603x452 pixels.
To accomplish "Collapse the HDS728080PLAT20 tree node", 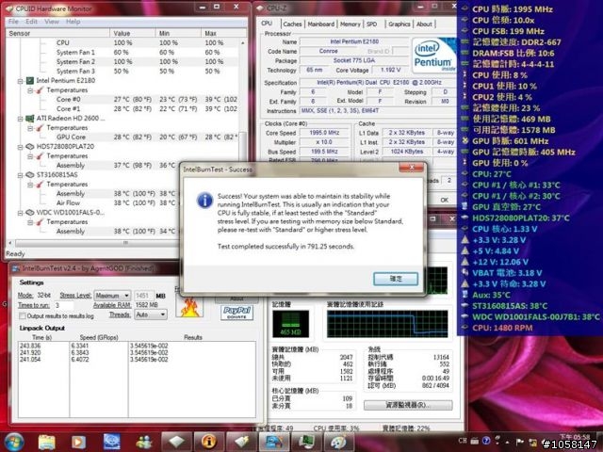I will (20, 147).
